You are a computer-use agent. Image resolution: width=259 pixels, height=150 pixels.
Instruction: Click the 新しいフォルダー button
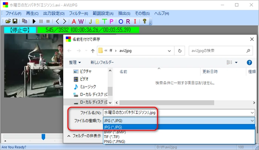pos(102,63)
